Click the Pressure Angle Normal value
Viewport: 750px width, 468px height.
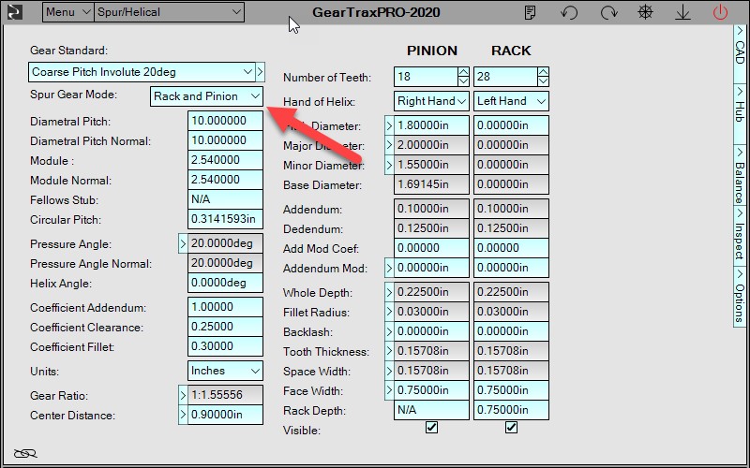225,263
